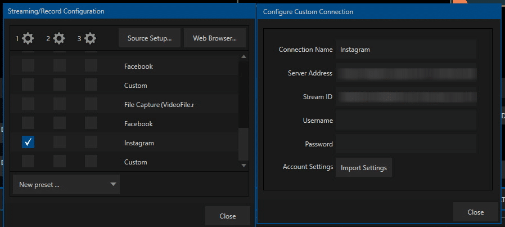Open the Web Browser button
The image size is (505, 227).
click(215, 38)
